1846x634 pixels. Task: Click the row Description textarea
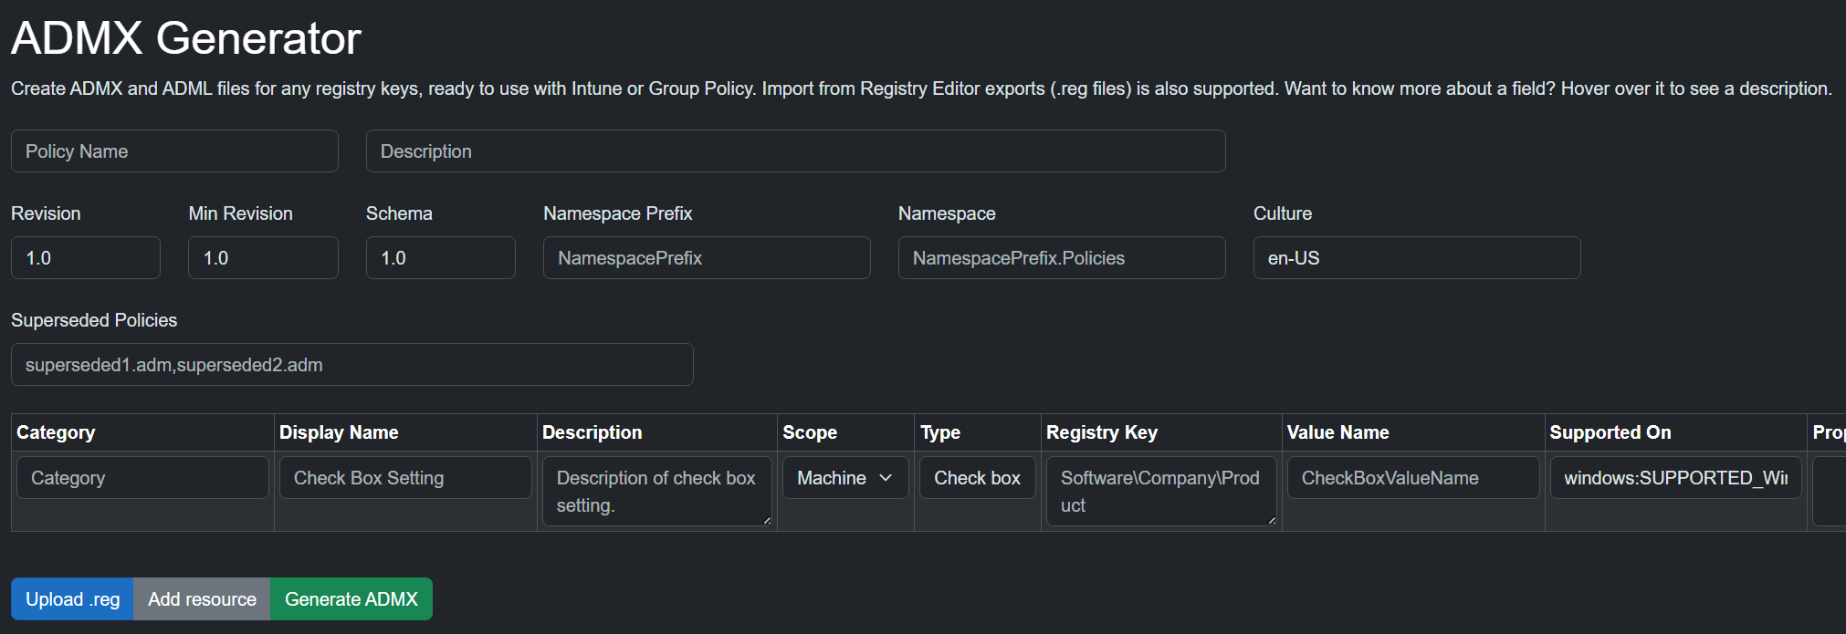[656, 491]
